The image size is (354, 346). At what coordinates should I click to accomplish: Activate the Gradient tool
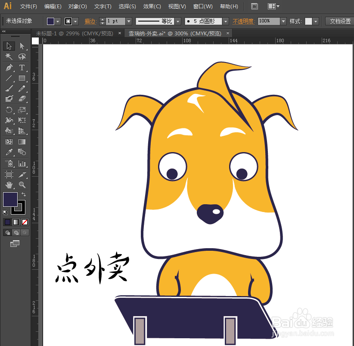(22, 142)
